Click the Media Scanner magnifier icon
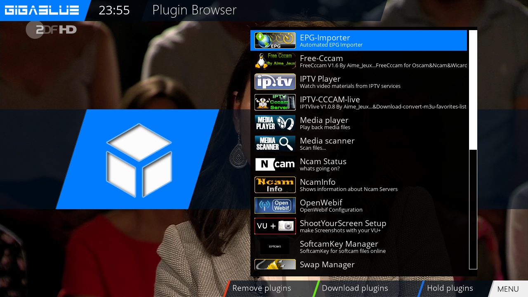 [x=275, y=144]
